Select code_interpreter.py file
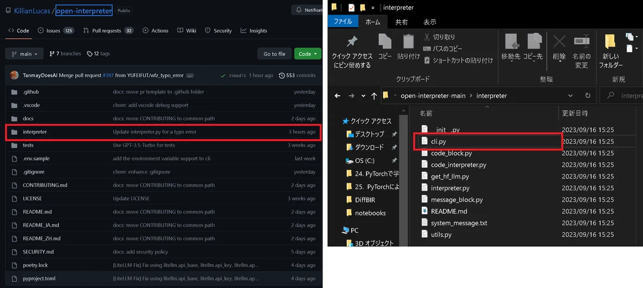 (x=458, y=165)
